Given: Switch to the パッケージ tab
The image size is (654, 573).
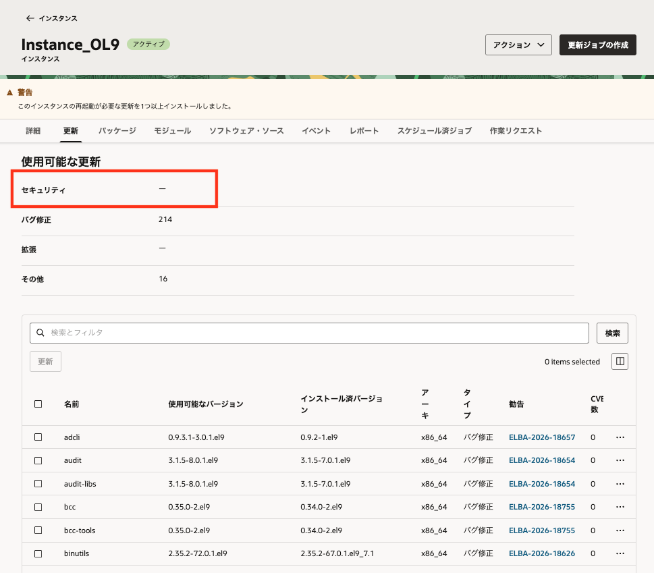Looking at the screenshot, I should pos(117,131).
